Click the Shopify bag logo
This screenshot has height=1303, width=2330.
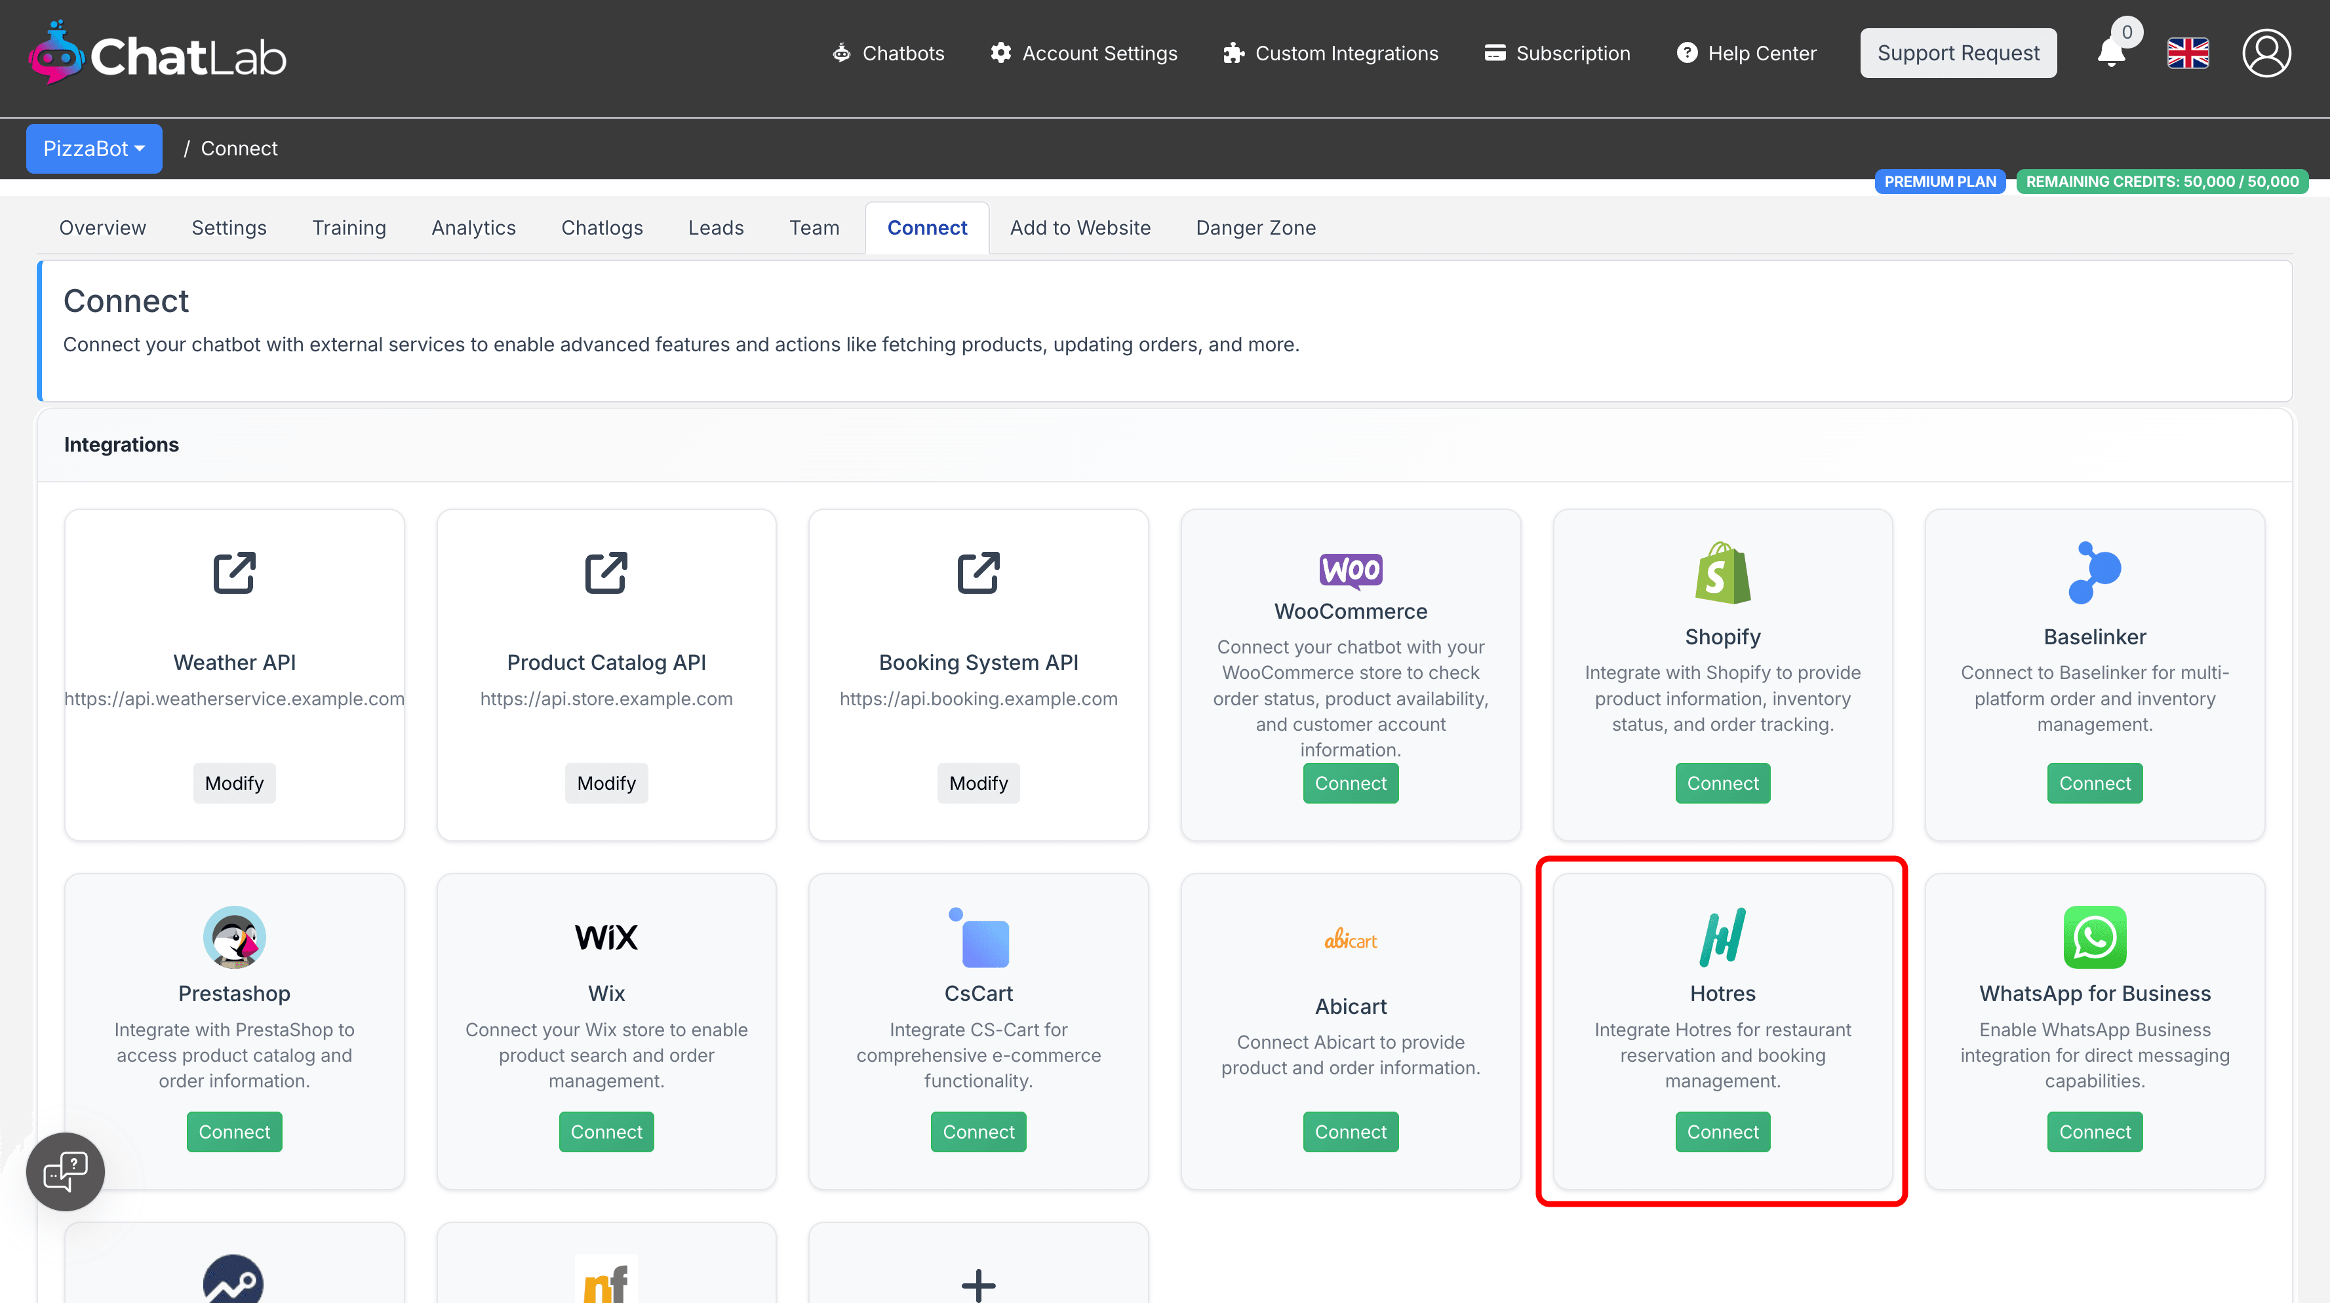[1722, 574]
